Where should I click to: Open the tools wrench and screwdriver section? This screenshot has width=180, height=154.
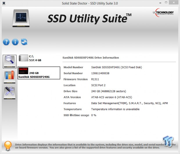(10, 93)
